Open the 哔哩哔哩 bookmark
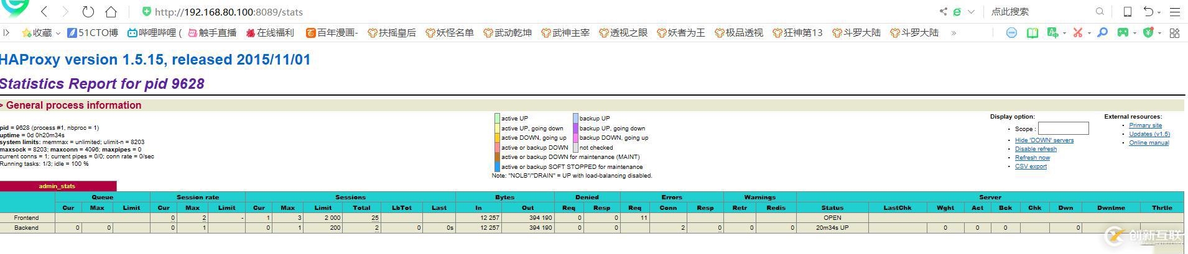This screenshot has width=1188, height=254. [x=154, y=32]
